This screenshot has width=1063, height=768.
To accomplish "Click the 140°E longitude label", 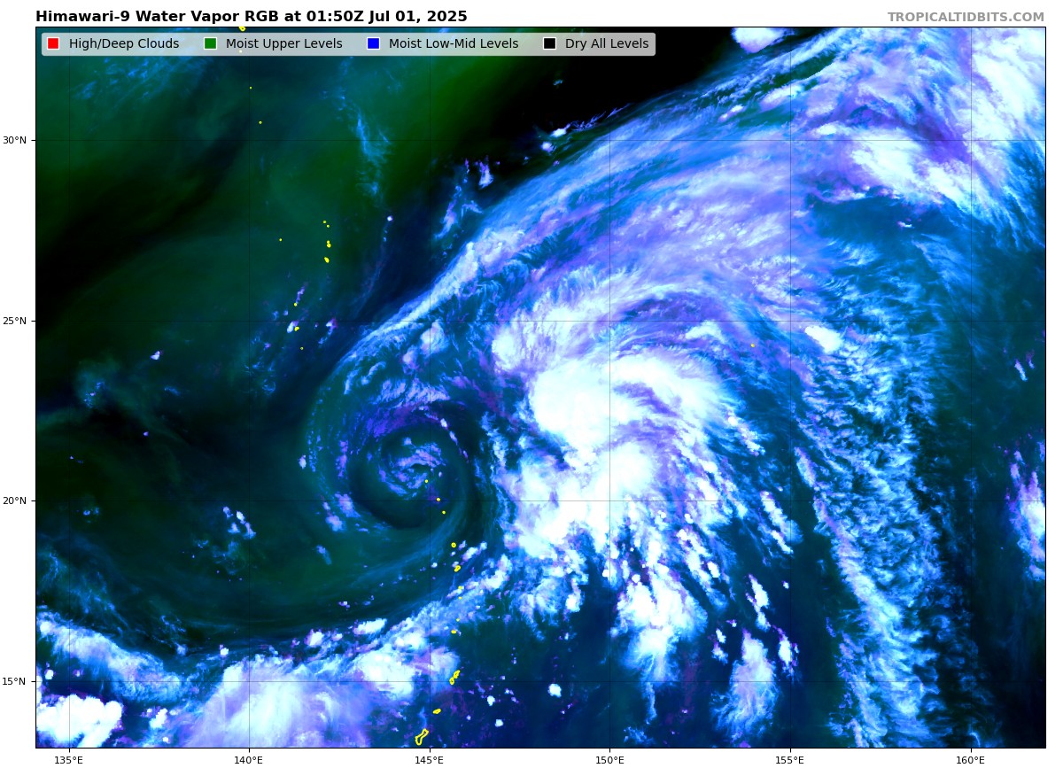I will (x=249, y=759).
